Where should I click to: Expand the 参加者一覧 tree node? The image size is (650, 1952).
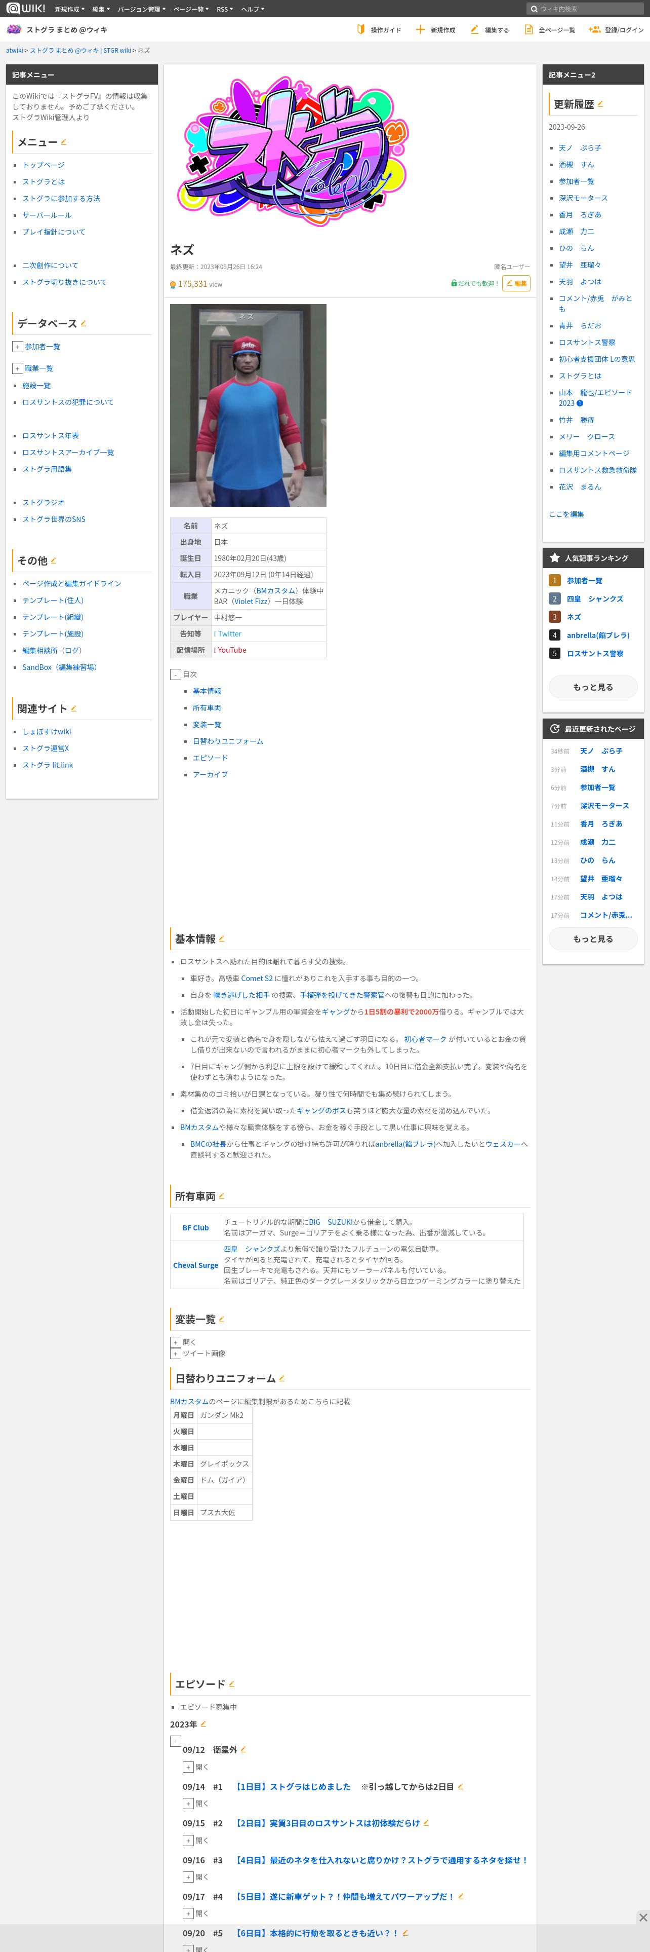pos(17,346)
